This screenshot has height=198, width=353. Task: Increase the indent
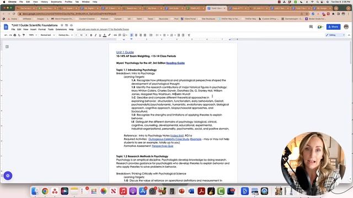click(x=183, y=35)
